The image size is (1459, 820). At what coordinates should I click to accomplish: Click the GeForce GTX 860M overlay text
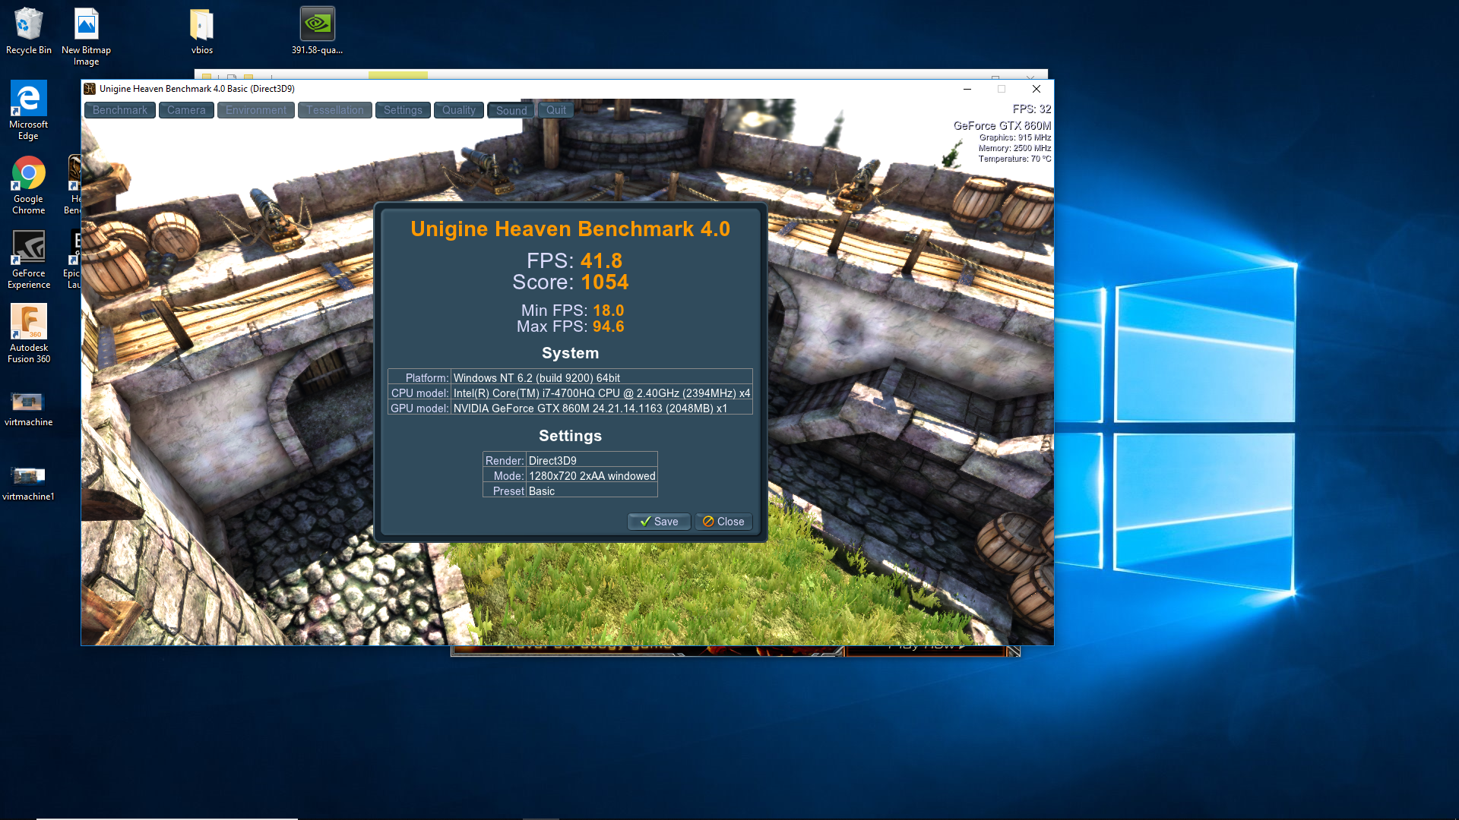click(1002, 126)
